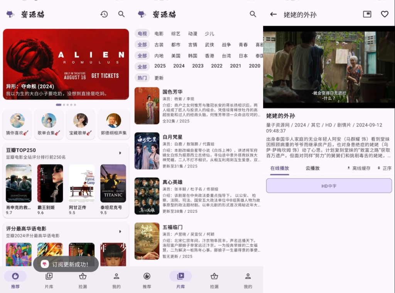Viewport: 395px width, 293px height.
Task: Open watch history clock icon
Action: pyautogui.click(x=104, y=14)
